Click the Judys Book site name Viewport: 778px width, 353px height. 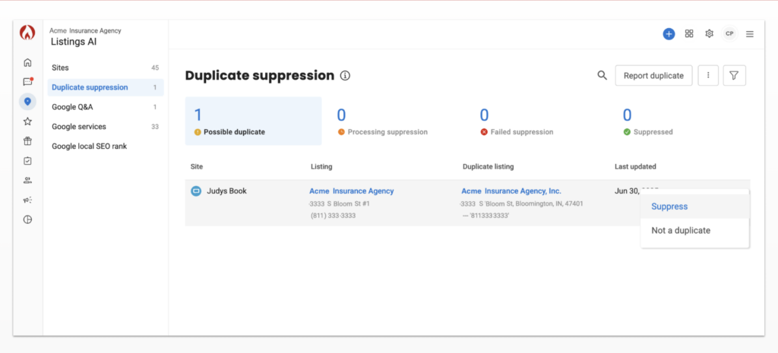pyautogui.click(x=226, y=191)
